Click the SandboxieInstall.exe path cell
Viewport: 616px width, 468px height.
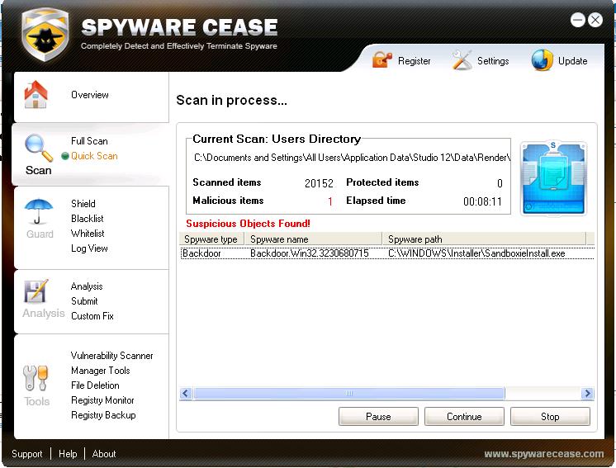pyautogui.click(x=476, y=253)
